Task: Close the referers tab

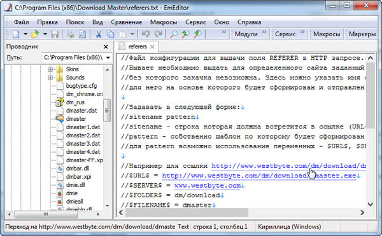Action: 152,46
